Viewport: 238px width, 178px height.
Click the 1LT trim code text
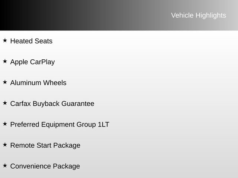point(103,124)
